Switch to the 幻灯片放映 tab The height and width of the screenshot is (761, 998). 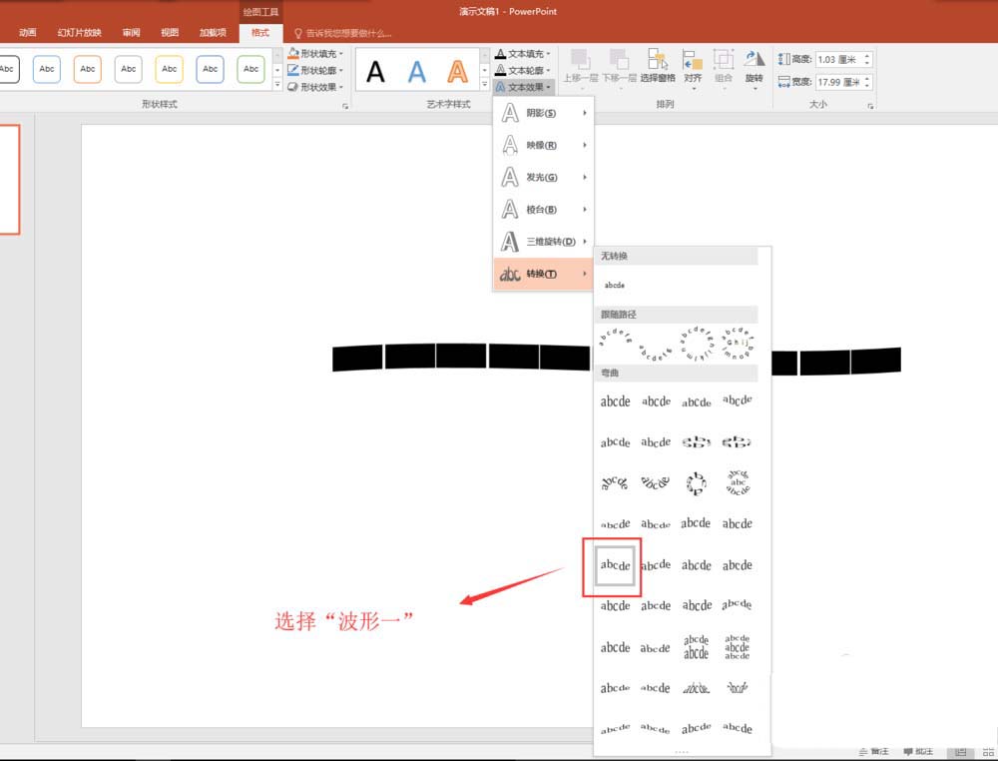coord(79,32)
